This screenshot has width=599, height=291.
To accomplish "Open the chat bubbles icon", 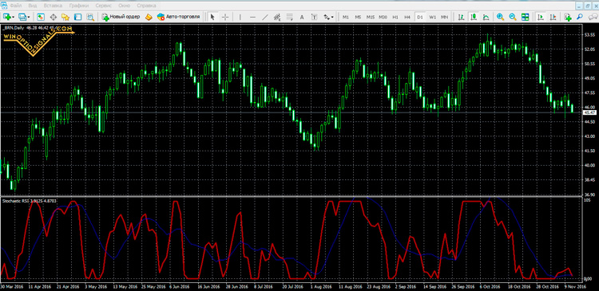I will click(593, 18).
